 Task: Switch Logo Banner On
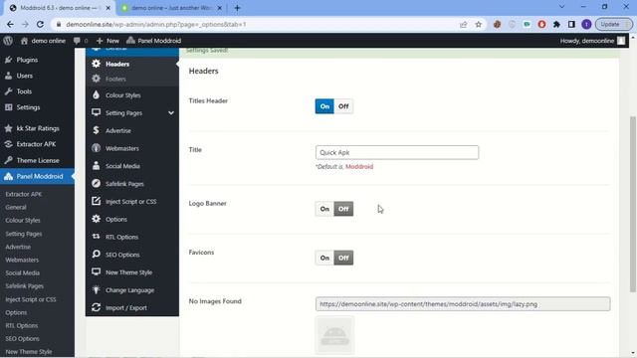[x=324, y=209]
